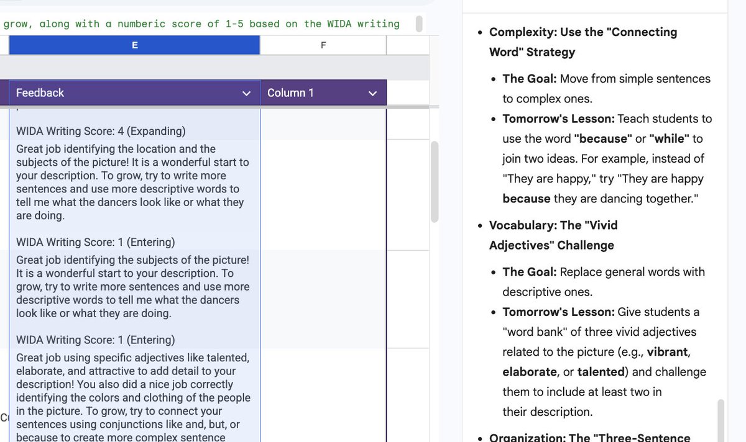Click the formula bar text about WIDA writing

[201, 24]
